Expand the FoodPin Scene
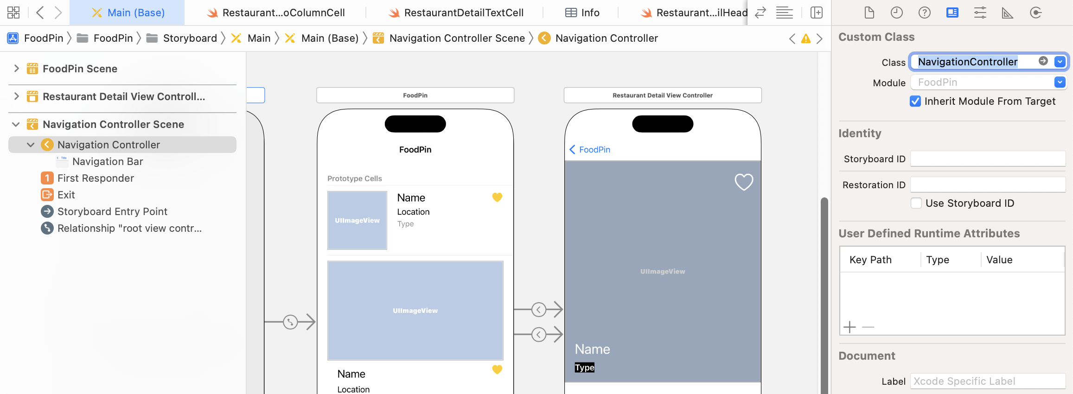Image resolution: width=1073 pixels, height=394 pixels. pos(17,69)
